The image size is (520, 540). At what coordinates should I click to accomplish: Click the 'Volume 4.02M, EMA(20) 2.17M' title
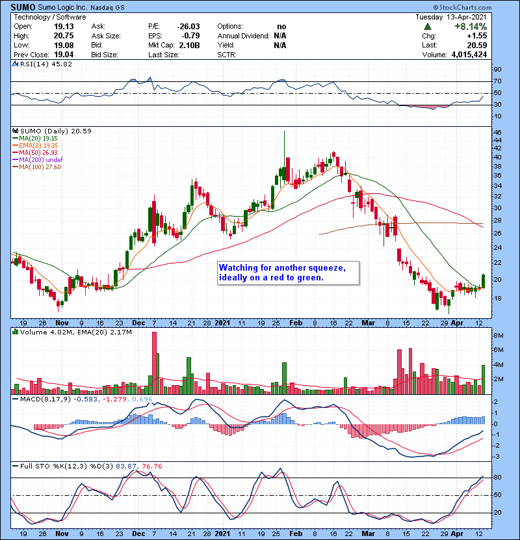(75, 332)
